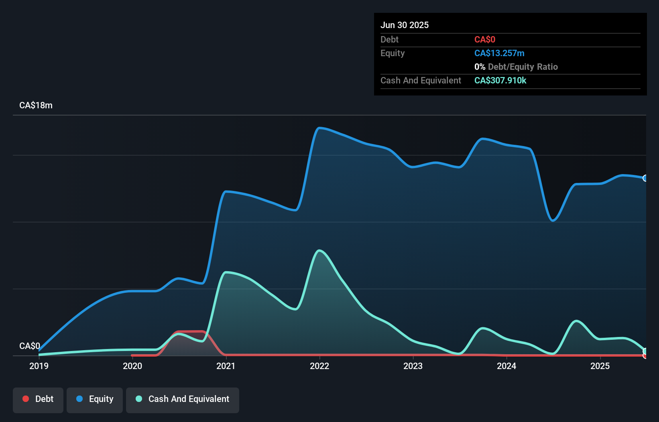This screenshot has height=422, width=659.
Task: Toggle the Debt series legend button
Action: point(38,400)
